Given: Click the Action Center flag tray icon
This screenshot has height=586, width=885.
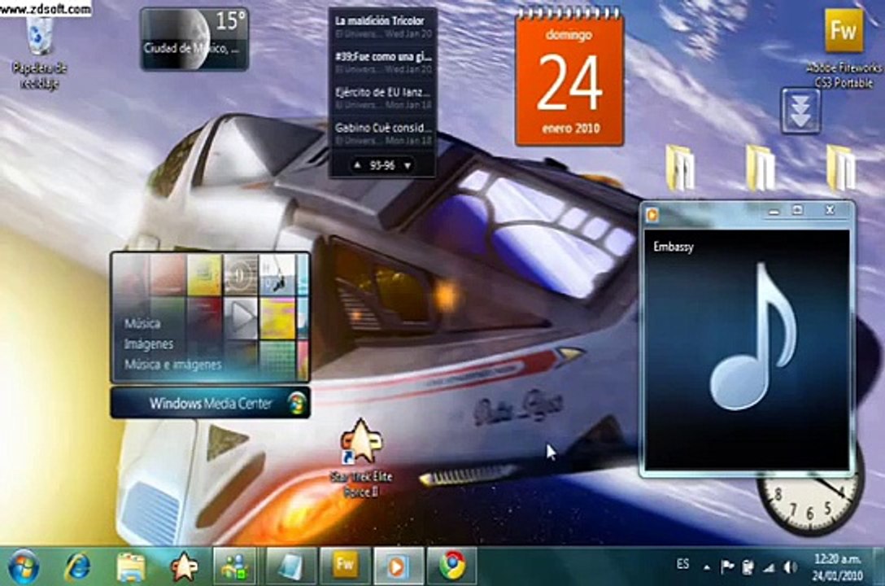Looking at the screenshot, I should 727,566.
